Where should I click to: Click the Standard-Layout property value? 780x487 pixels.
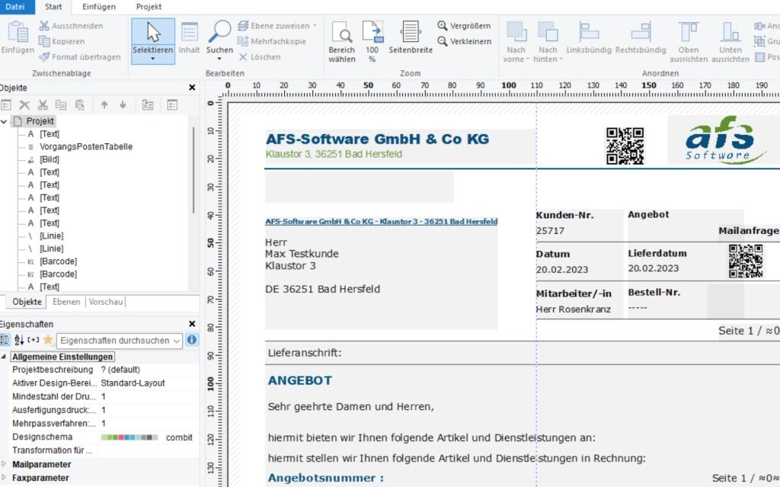tap(133, 383)
